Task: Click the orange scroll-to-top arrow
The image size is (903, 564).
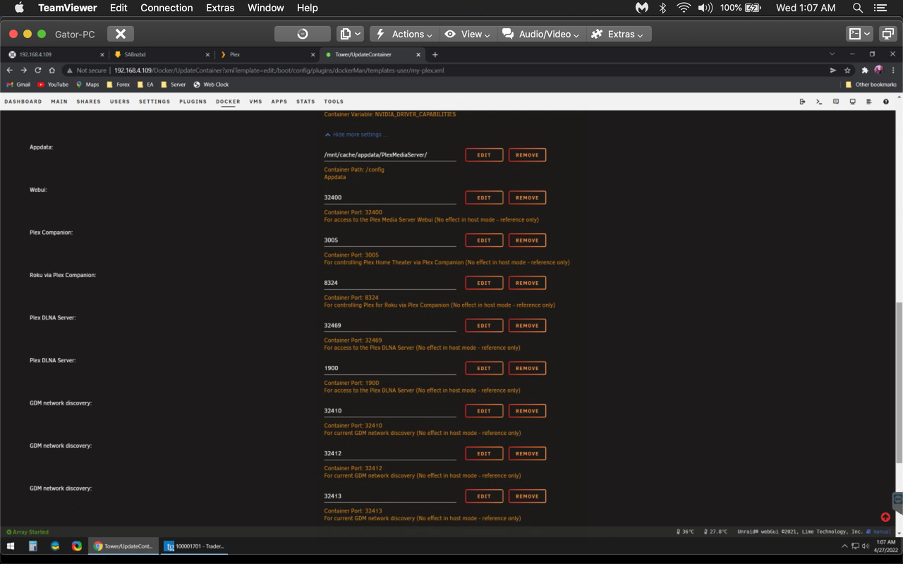Action: (x=886, y=517)
